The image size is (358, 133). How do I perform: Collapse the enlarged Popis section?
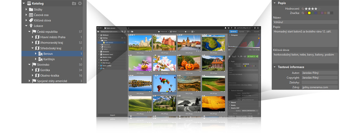pyautogui.click(x=274, y=3)
